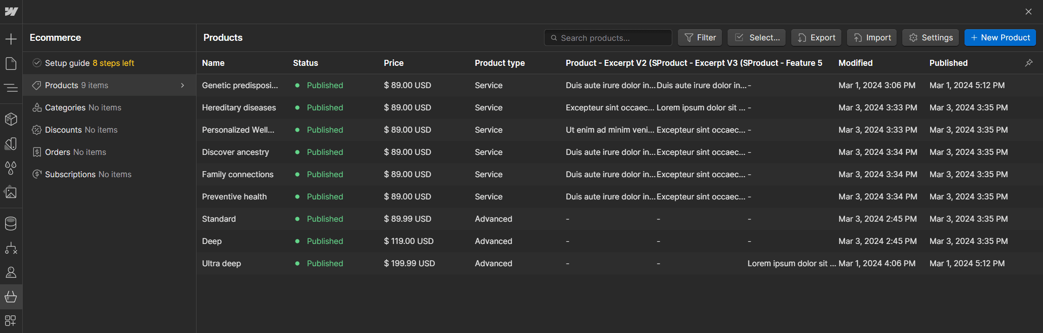Click the Orders receipt icon
Screen dimensions: 1043x333
pyautogui.click(x=37, y=152)
